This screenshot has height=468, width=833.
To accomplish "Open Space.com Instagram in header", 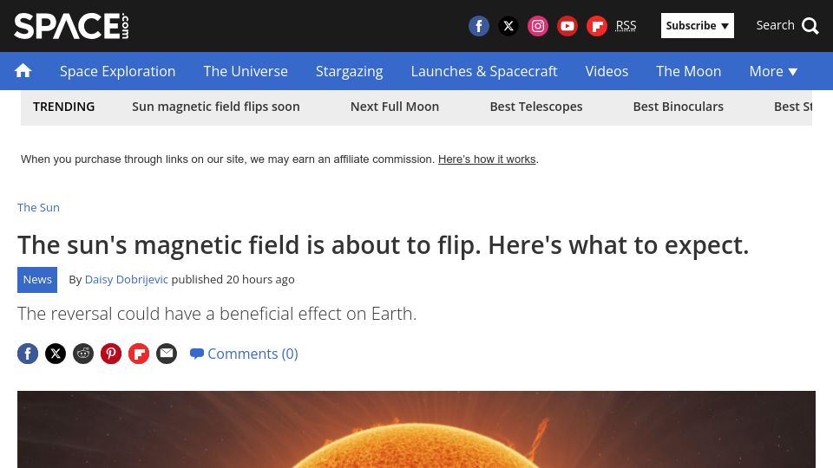I will (x=538, y=25).
